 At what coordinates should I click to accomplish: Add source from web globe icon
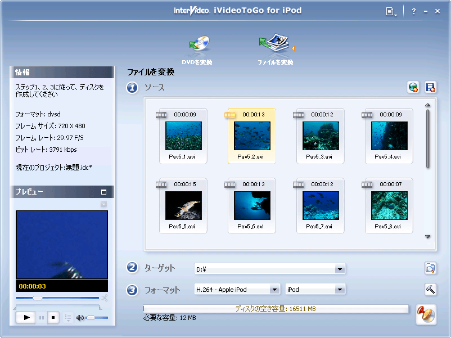[413, 87]
